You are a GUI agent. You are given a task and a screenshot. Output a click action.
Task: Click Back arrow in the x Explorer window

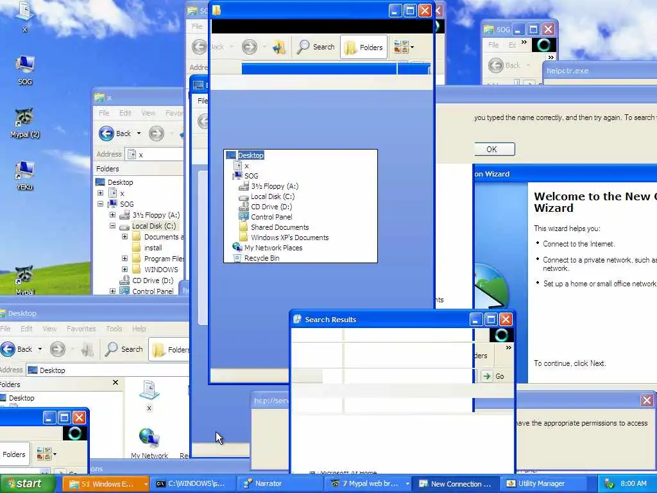[x=107, y=134]
